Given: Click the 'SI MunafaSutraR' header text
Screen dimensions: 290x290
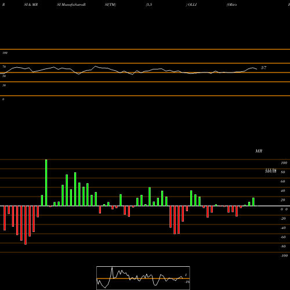Looking at the screenshot, I should tap(71, 5).
